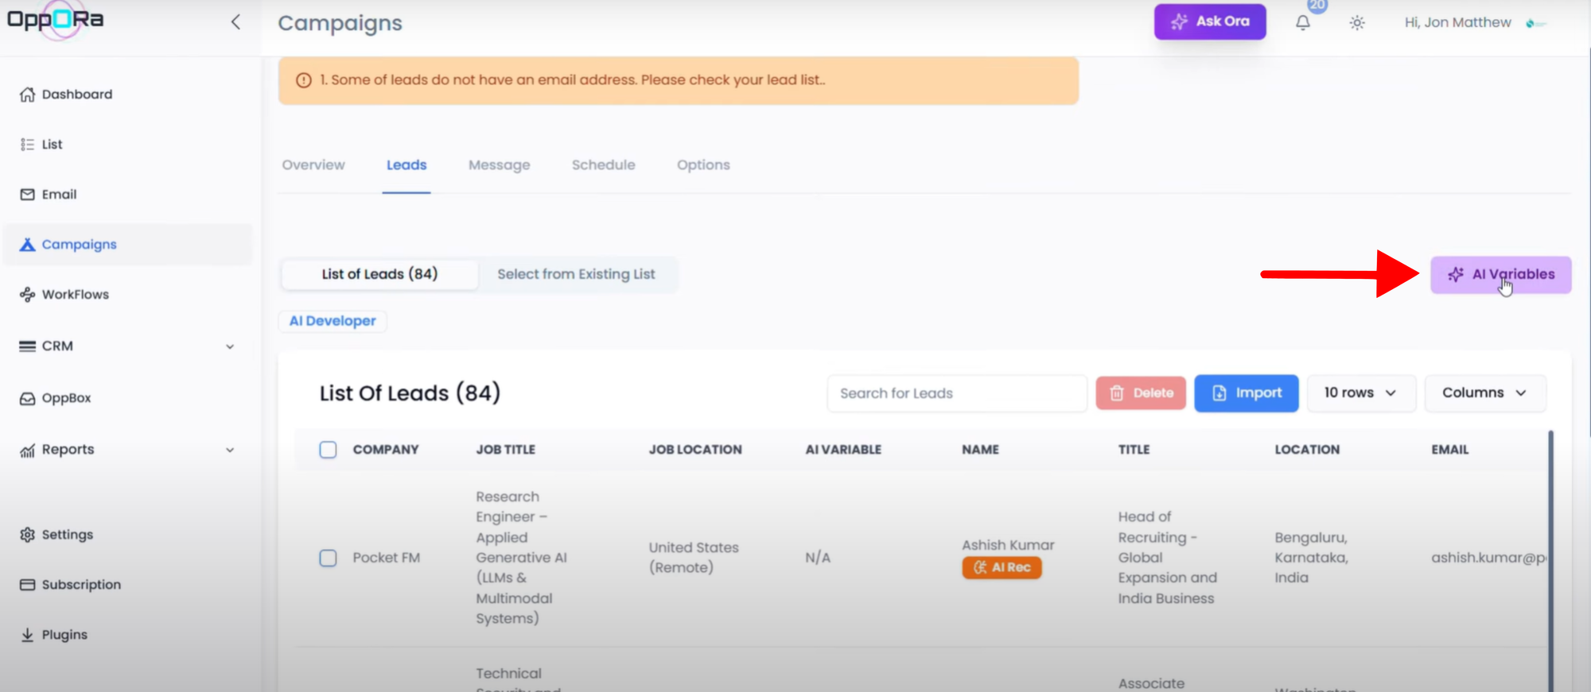Open the 10 rows dropdown
This screenshot has height=692, width=1591.
[x=1360, y=393]
